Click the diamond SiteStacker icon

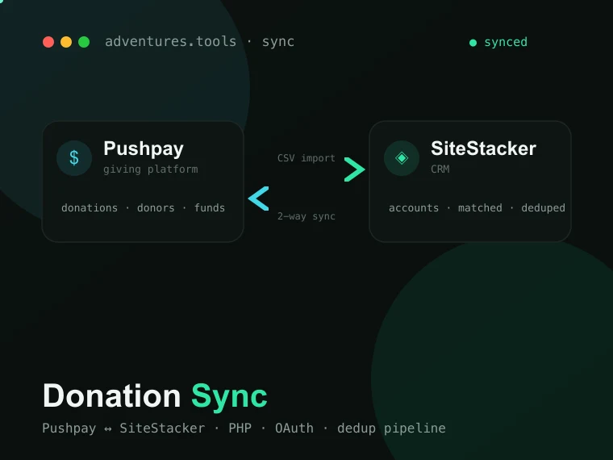point(402,158)
